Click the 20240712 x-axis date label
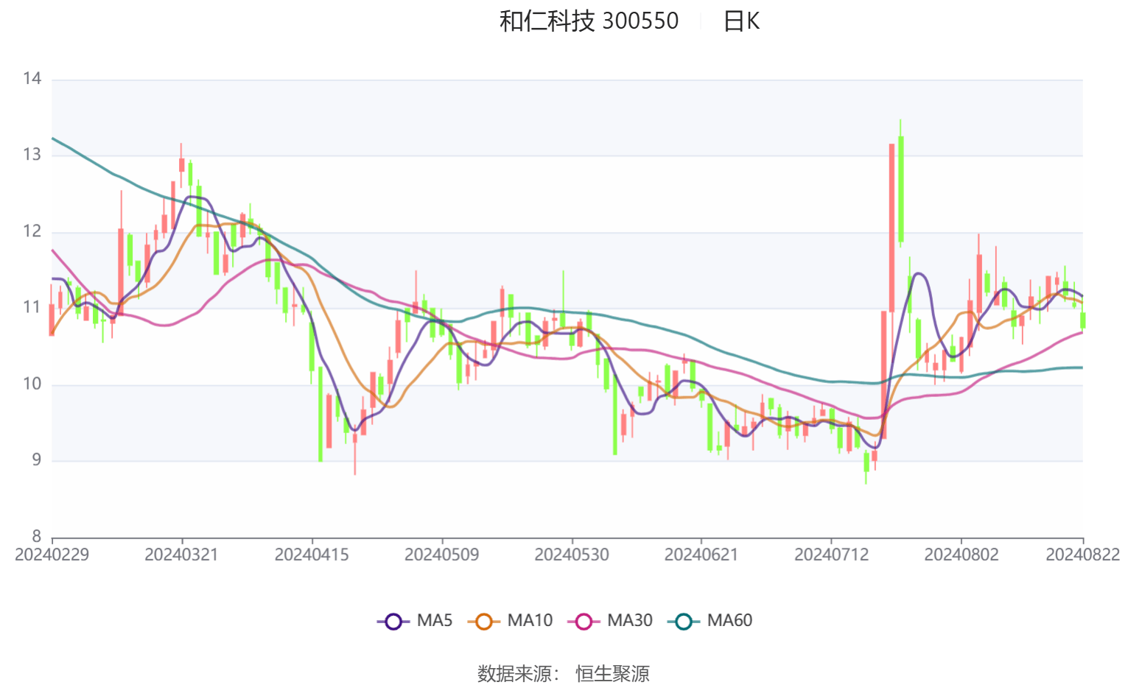 [831, 555]
